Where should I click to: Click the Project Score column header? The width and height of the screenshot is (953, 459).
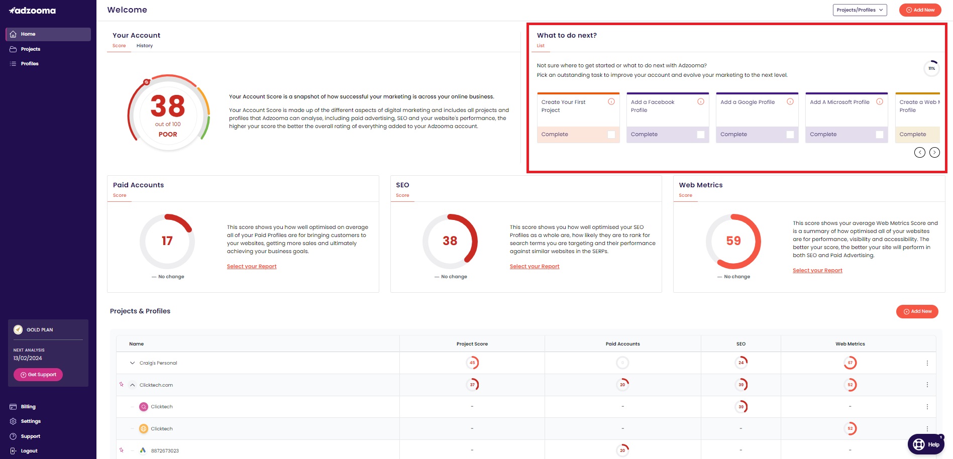tap(472, 344)
